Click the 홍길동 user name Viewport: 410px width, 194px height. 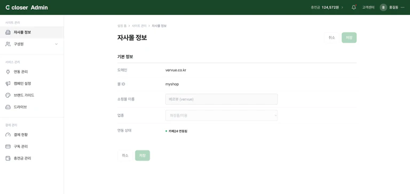pyautogui.click(x=393, y=7)
